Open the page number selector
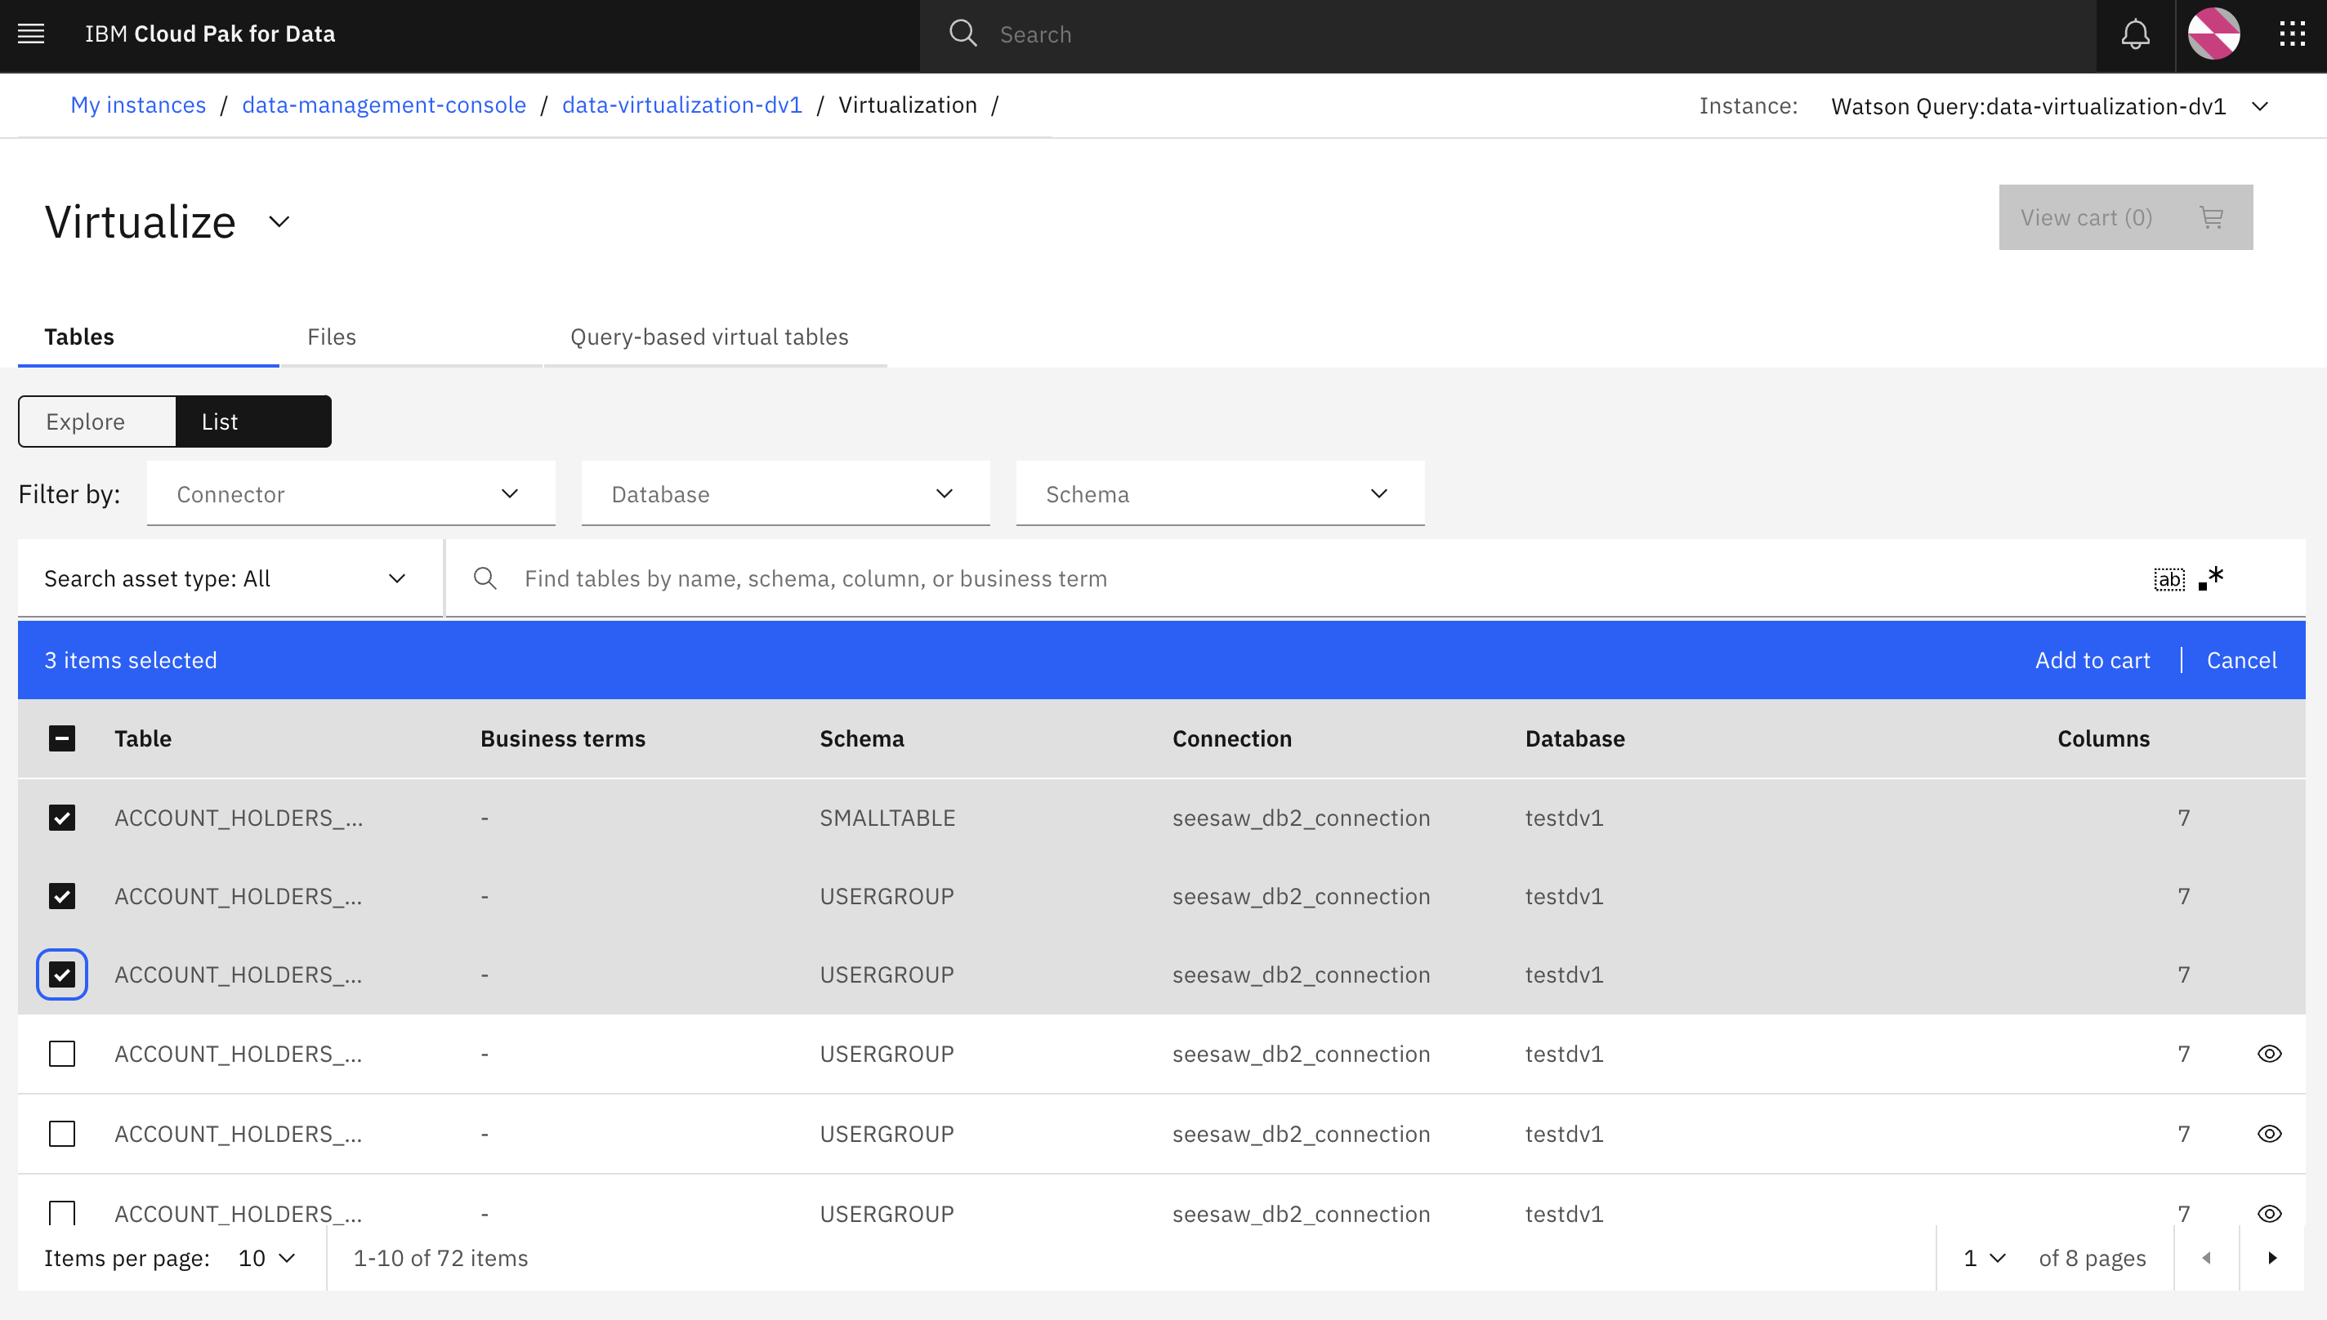Viewport: 2327px width, 1320px height. (x=1983, y=1259)
